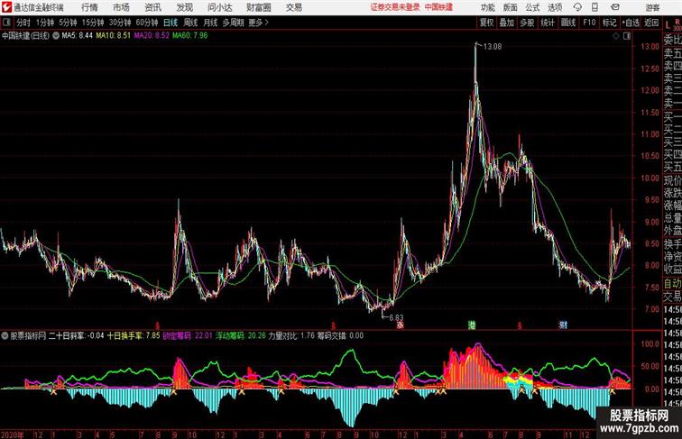
Task: Switch to the 分时 period tab
Action: [23, 23]
